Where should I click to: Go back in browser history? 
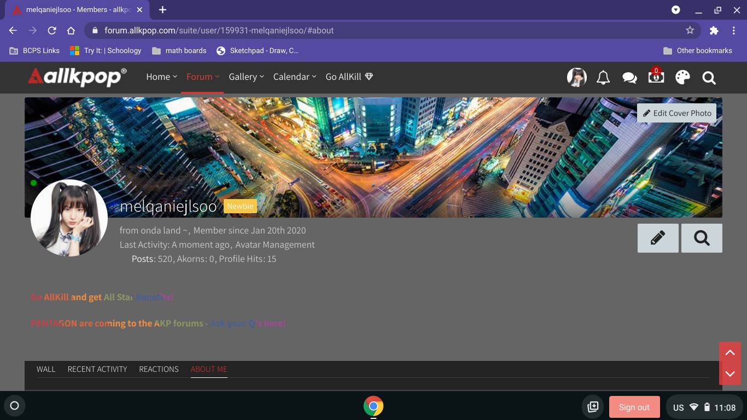(13, 31)
